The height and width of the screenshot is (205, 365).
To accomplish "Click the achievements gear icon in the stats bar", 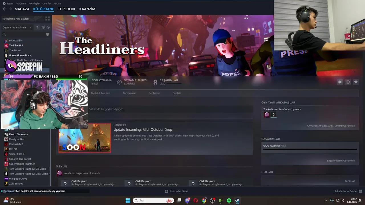I will [x=155, y=82].
